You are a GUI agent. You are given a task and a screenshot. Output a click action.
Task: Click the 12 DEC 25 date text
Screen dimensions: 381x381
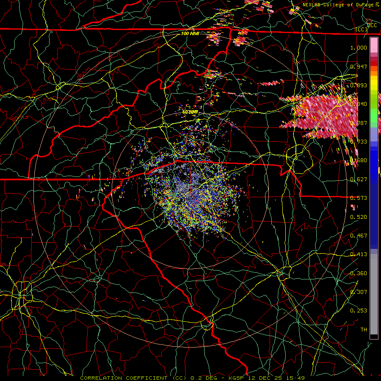click(x=265, y=378)
